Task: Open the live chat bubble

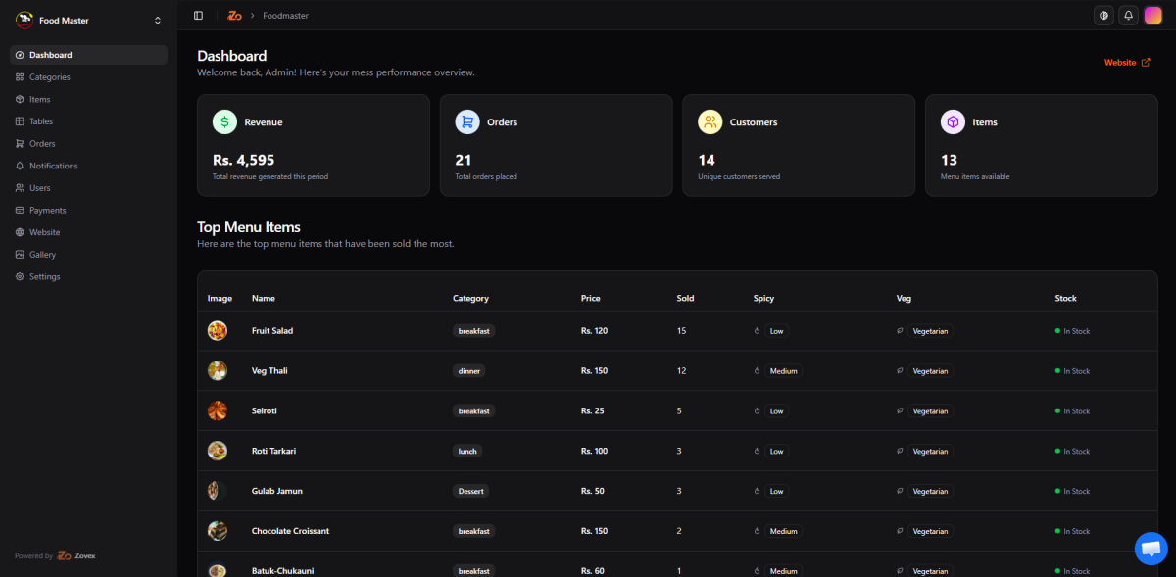Action: 1151,549
